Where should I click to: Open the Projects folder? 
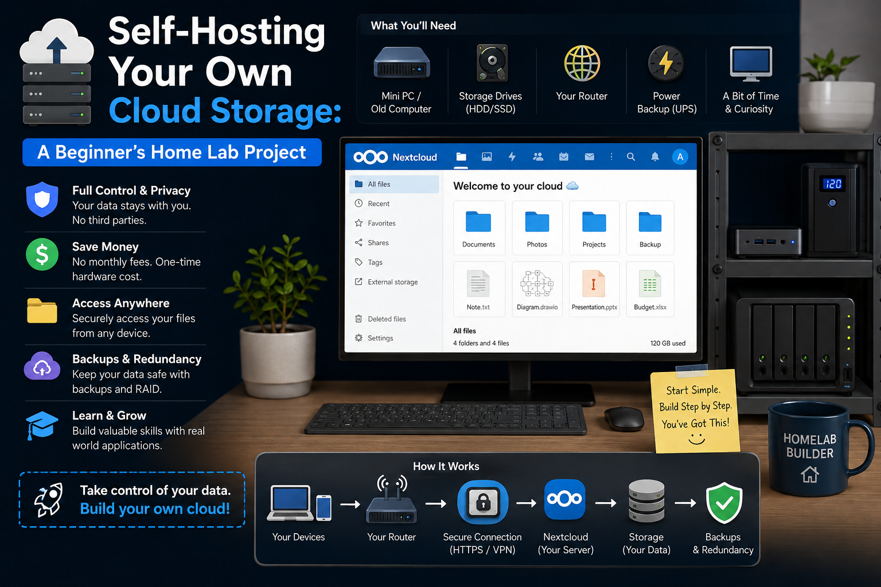pyautogui.click(x=594, y=228)
